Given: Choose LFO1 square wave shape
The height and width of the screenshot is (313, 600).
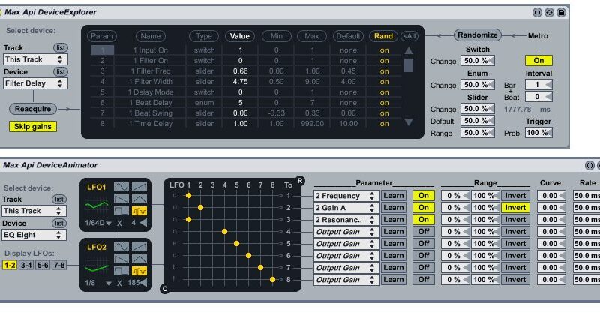Looking at the screenshot, I should [x=121, y=211].
